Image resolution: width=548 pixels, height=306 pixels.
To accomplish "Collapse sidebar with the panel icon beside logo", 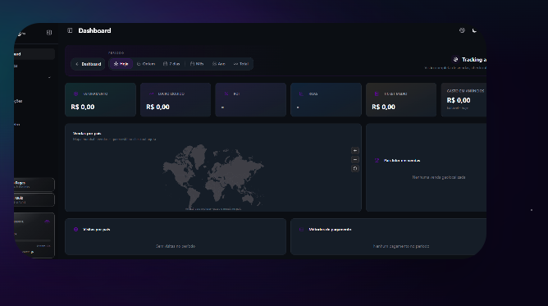I will 49,33.
